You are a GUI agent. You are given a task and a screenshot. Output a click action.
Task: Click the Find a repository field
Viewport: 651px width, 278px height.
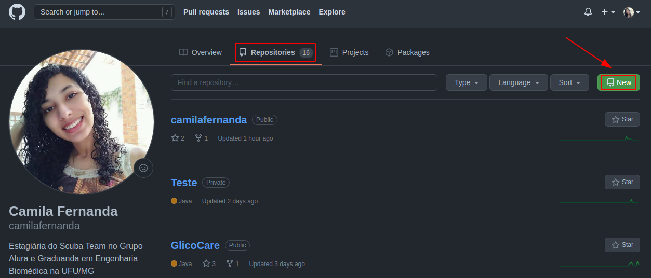[x=304, y=82]
